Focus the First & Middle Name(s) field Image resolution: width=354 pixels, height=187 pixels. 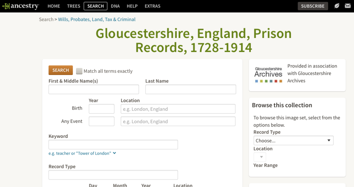tap(94, 89)
